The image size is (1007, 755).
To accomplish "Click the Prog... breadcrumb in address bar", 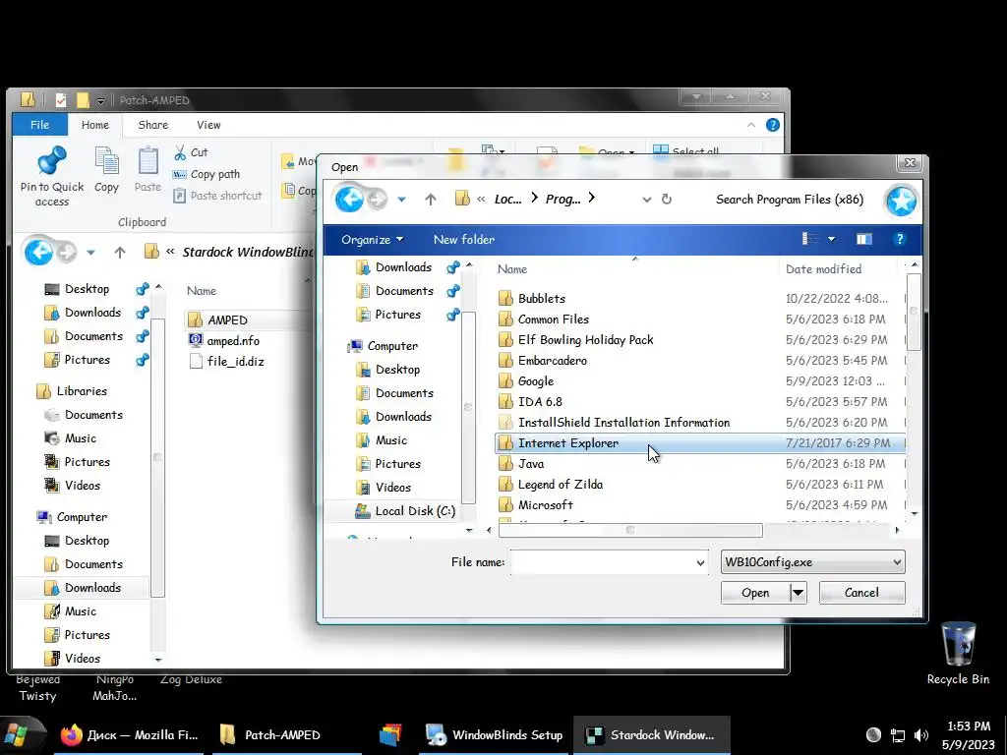I will 563,200.
